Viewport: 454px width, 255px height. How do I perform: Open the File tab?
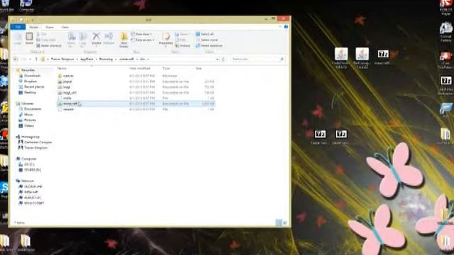[x=18, y=27]
